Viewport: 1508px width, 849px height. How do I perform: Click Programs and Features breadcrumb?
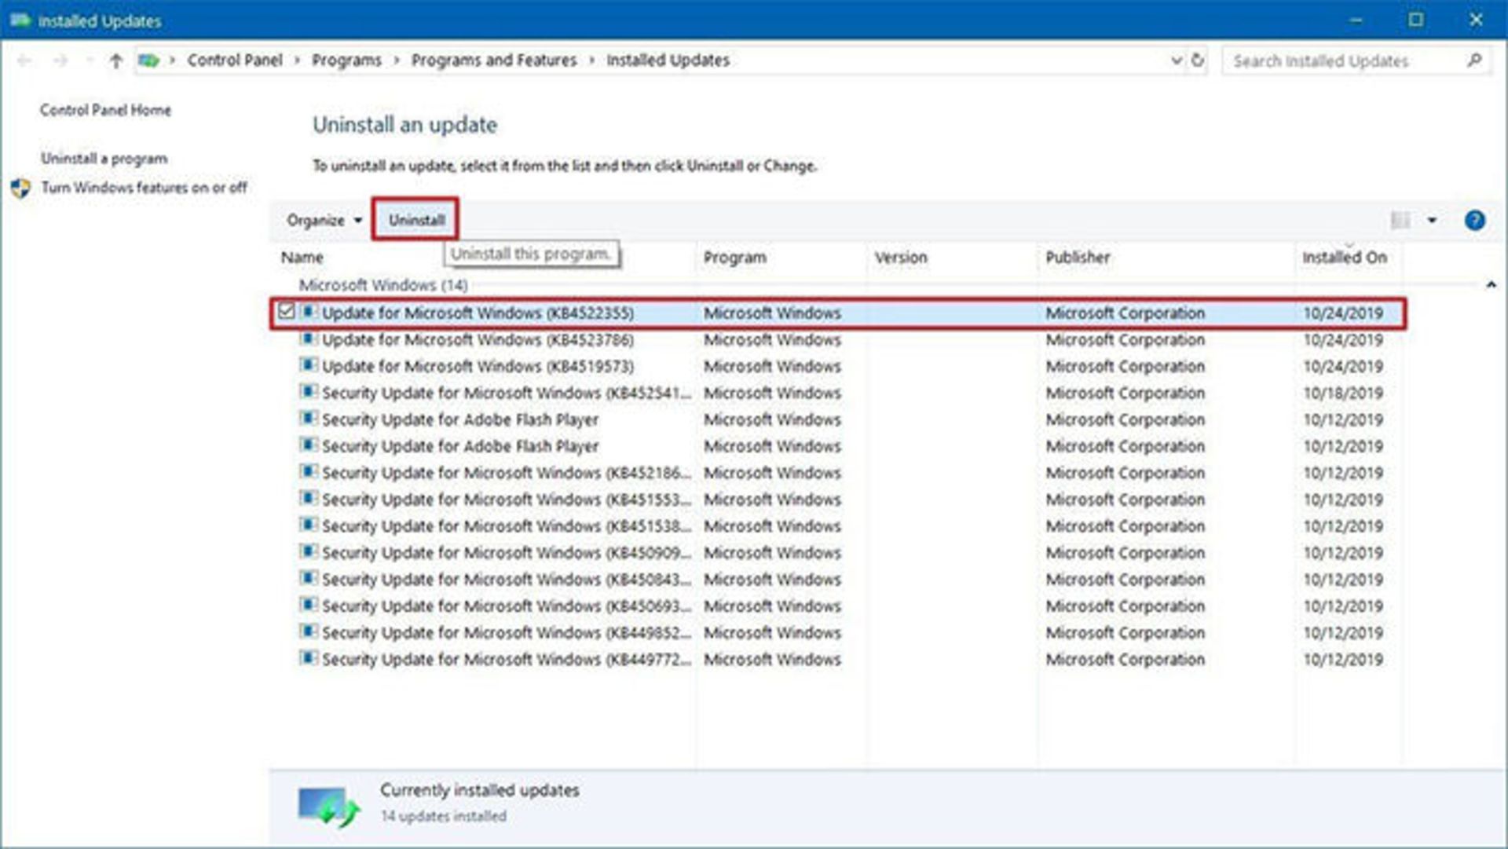click(494, 60)
